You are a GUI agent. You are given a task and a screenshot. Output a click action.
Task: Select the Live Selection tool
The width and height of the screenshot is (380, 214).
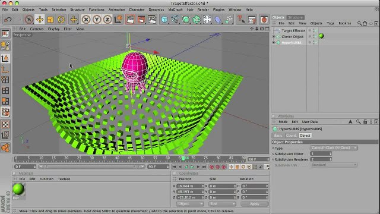click(29, 20)
